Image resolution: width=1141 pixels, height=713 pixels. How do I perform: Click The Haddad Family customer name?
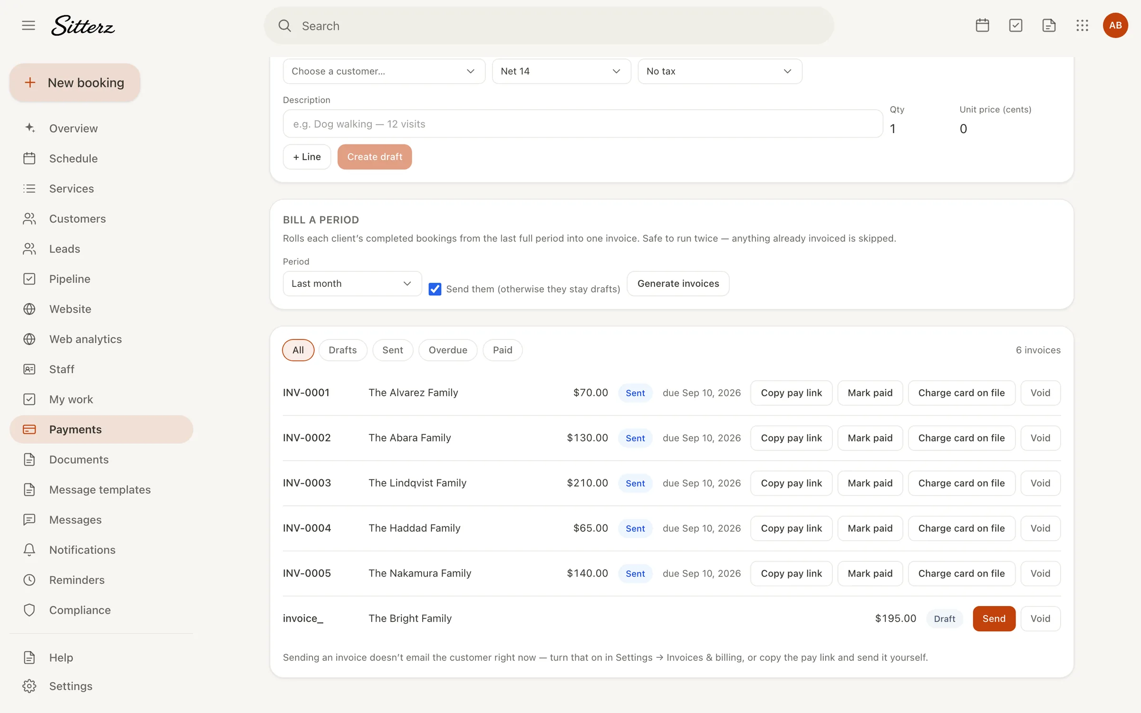point(414,528)
